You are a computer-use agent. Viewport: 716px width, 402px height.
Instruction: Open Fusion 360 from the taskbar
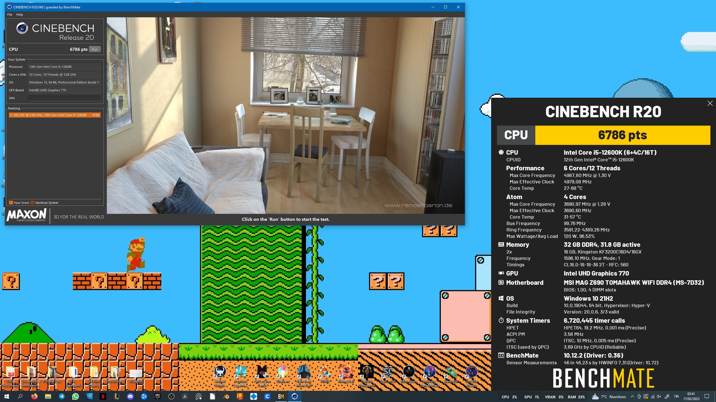click(240, 396)
